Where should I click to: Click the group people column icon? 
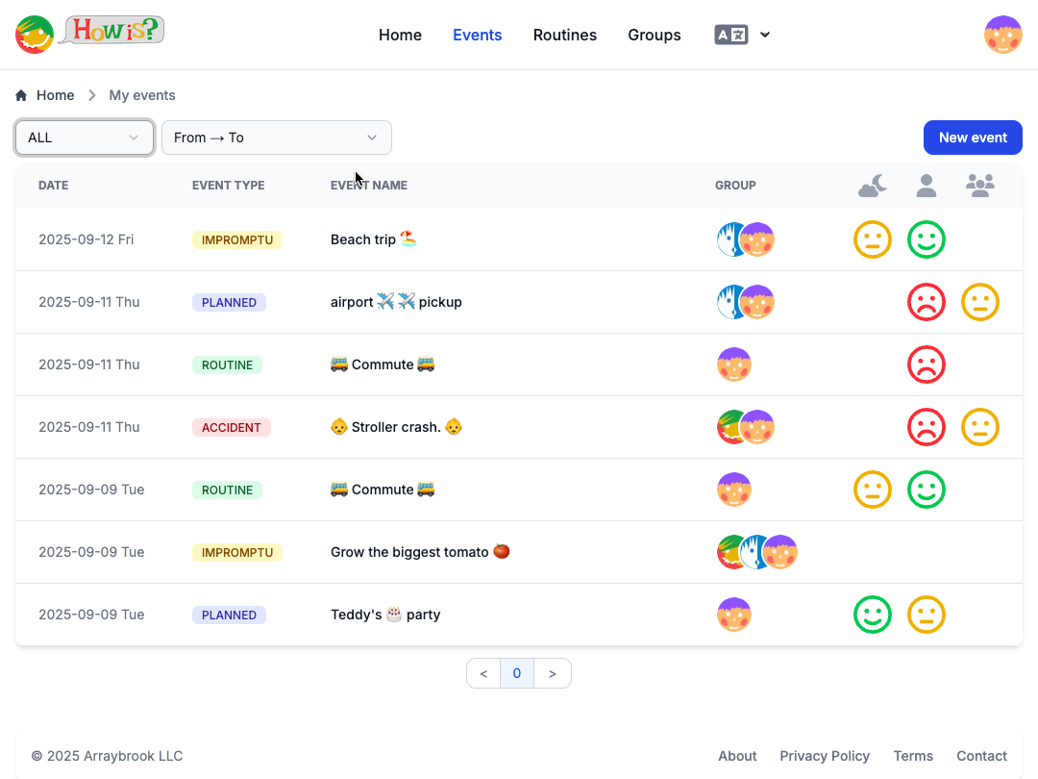point(979,186)
